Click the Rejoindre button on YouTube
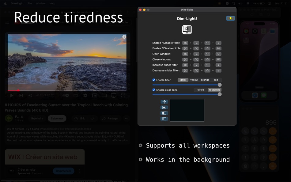Viewport: 291px width, 182px height. (x=37, y=119)
